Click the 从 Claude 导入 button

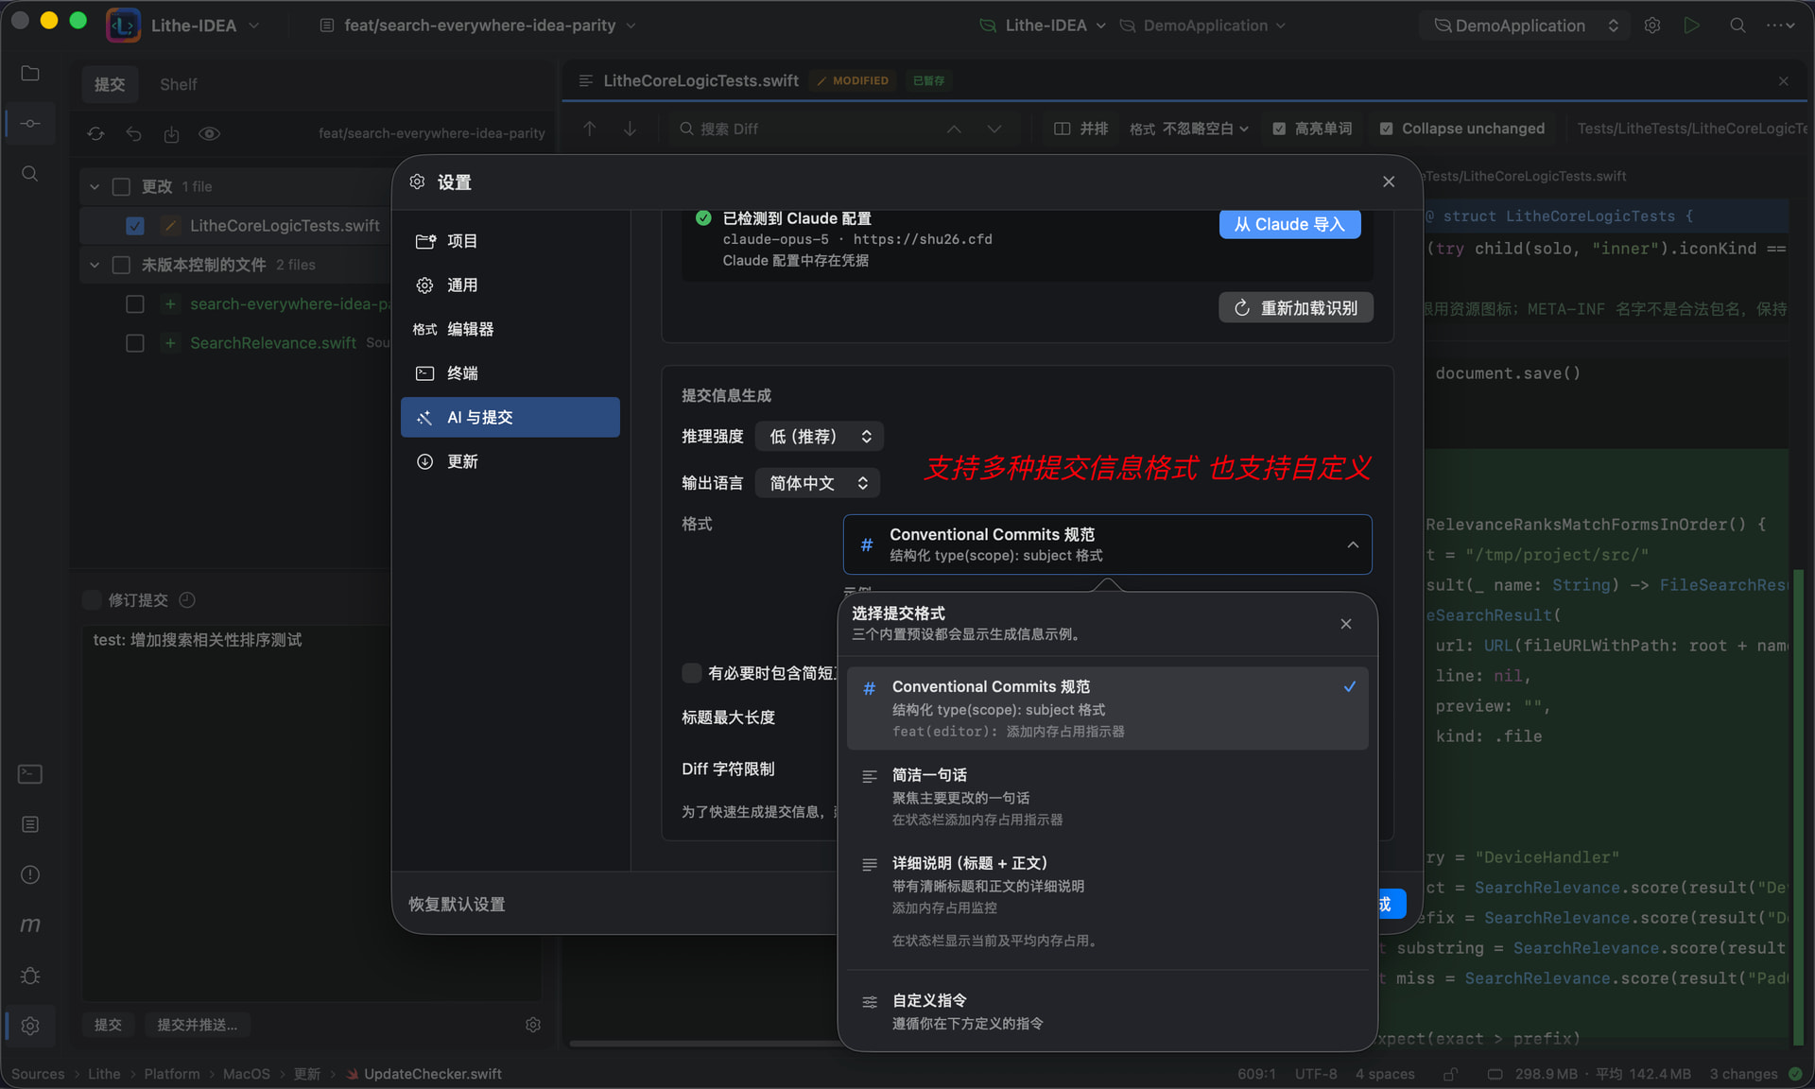(x=1289, y=224)
